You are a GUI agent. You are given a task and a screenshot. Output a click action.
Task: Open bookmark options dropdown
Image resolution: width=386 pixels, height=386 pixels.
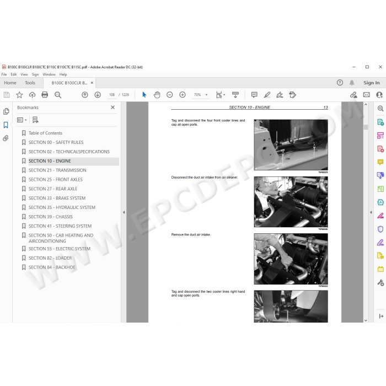(x=22, y=120)
